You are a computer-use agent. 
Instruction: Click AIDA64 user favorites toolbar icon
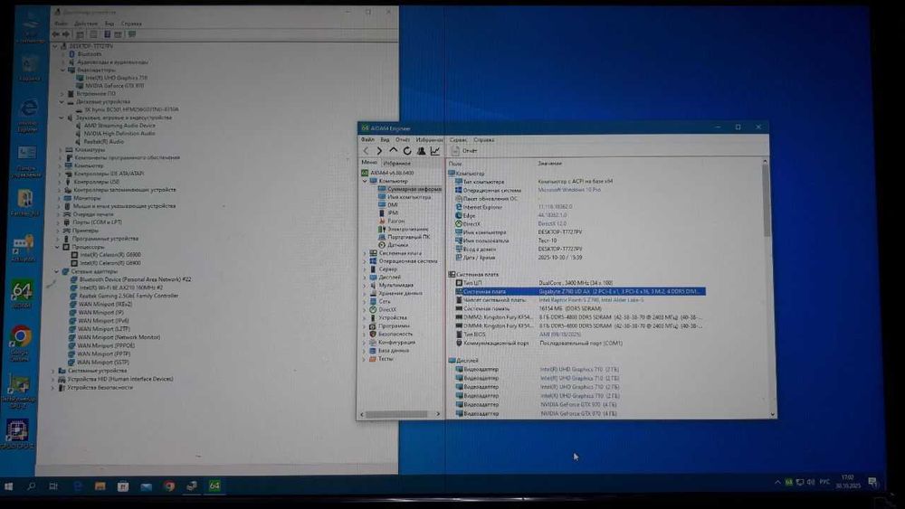[x=422, y=151]
